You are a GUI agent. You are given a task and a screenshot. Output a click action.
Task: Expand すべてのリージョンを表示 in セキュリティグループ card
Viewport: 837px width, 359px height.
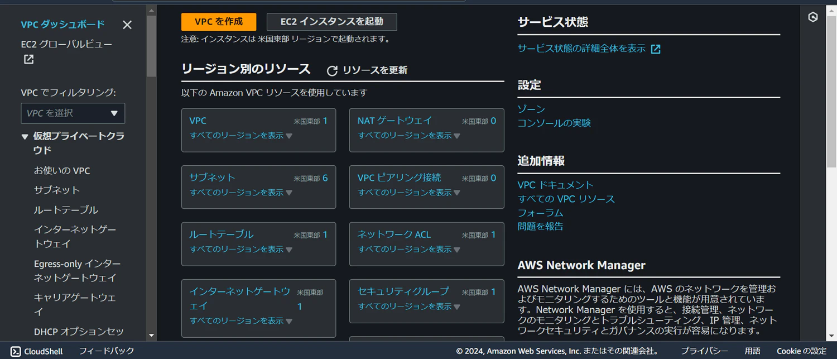(x=409, y=307)
